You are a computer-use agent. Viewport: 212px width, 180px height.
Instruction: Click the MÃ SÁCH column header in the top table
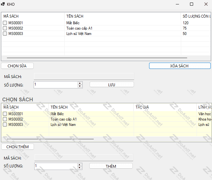click(x=33, y=16)
